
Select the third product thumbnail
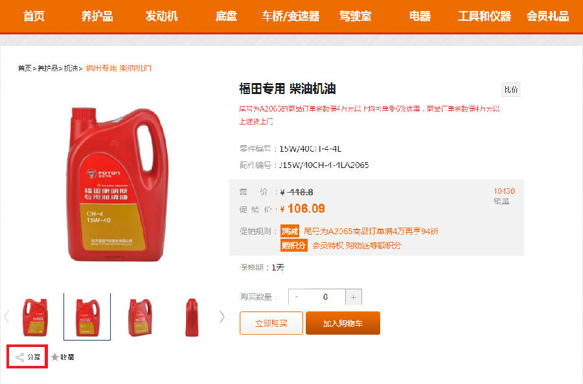tap(140, 317)
